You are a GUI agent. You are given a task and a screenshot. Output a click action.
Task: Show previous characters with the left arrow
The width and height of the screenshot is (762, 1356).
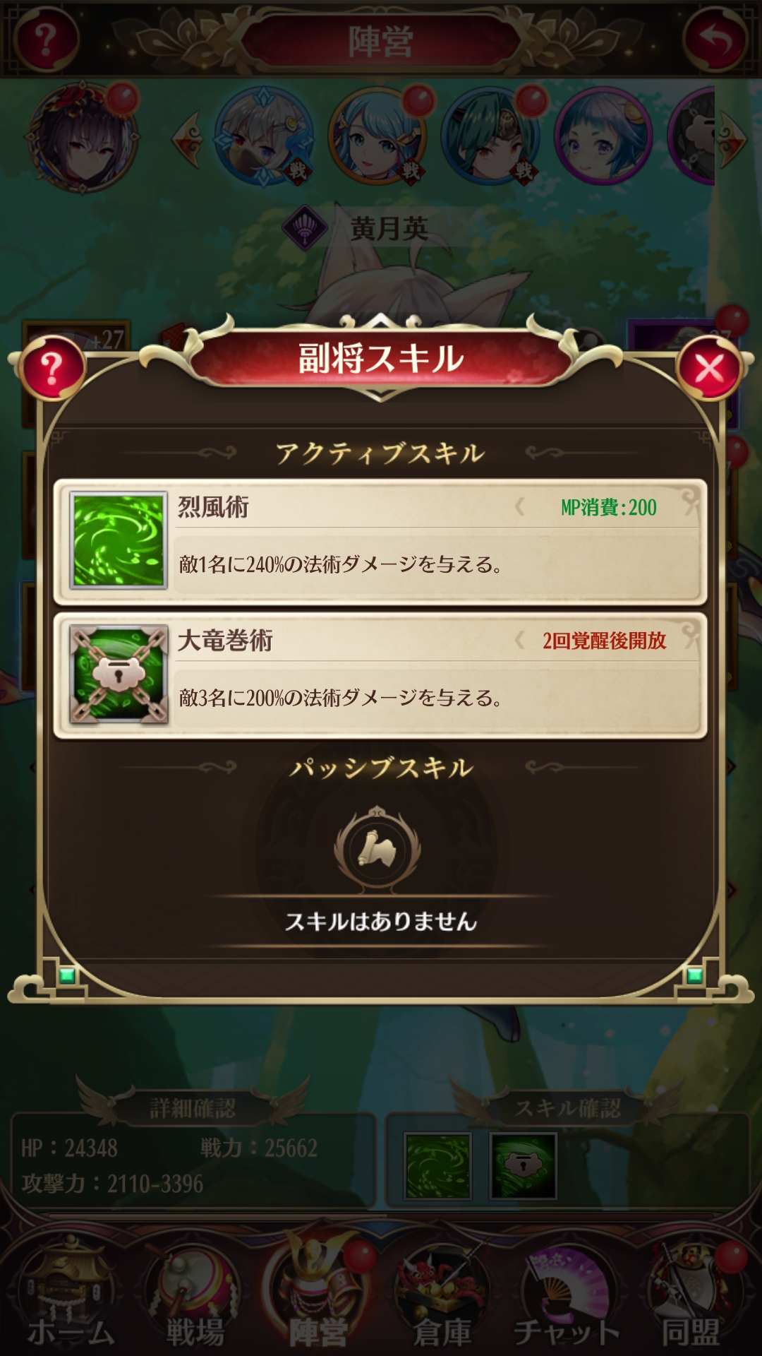coord(188,139)
